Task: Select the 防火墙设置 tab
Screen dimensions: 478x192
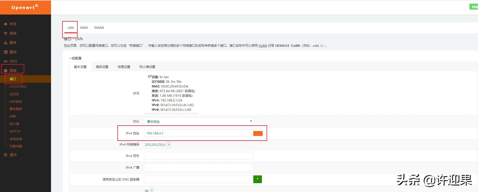Action: tap(147, 67)
